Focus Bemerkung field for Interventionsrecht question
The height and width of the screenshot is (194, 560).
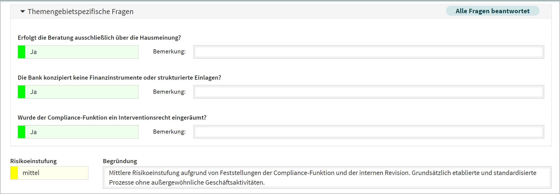click(x=369, y=132)
